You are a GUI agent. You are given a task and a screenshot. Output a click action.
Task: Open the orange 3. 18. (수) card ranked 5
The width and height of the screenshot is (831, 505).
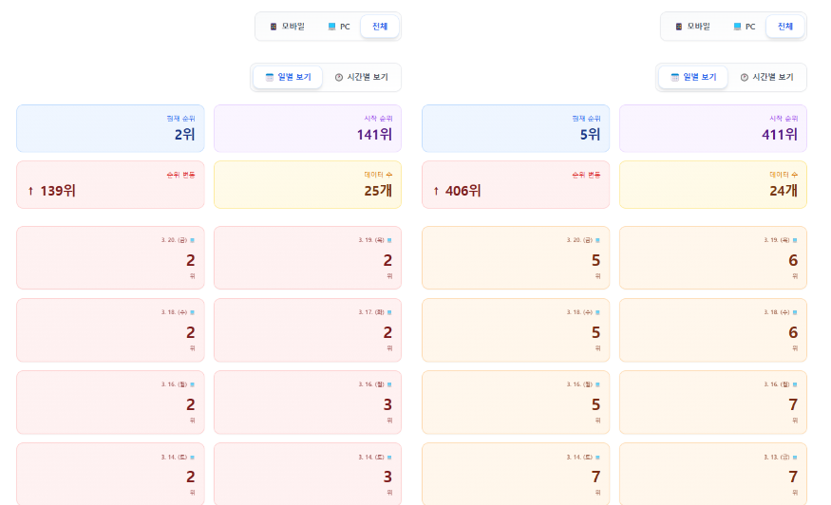point(516,330)
